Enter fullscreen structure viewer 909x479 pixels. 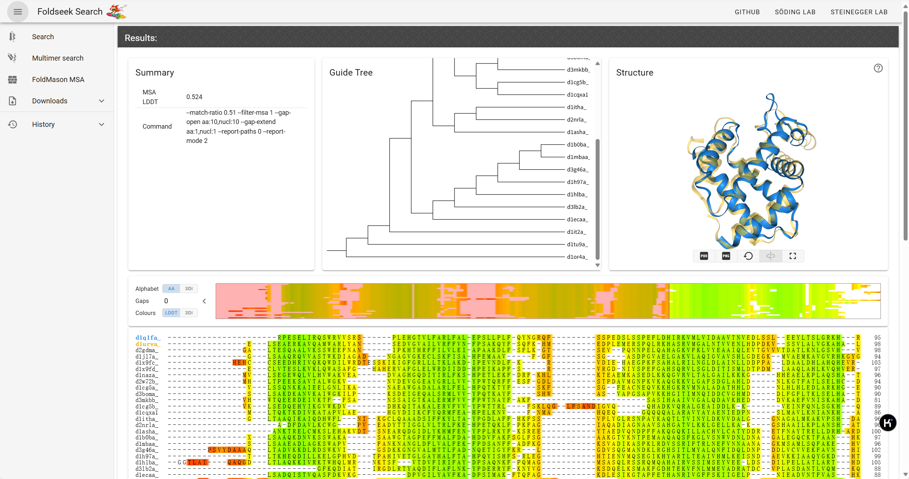792,256
